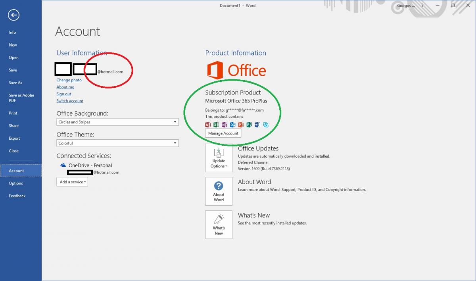Click the Switch account link

pyautogui.click(x=70, y=101)
